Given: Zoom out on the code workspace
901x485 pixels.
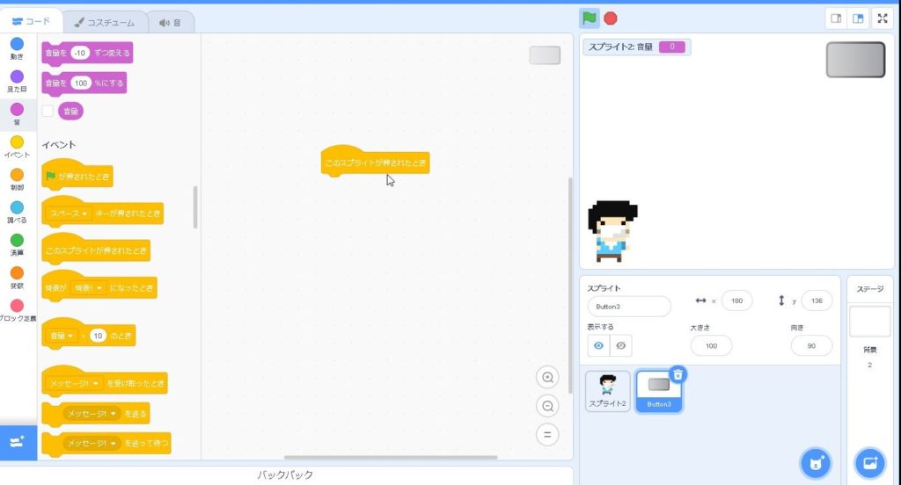Looking at the screenshot, I should coord(547,406).
